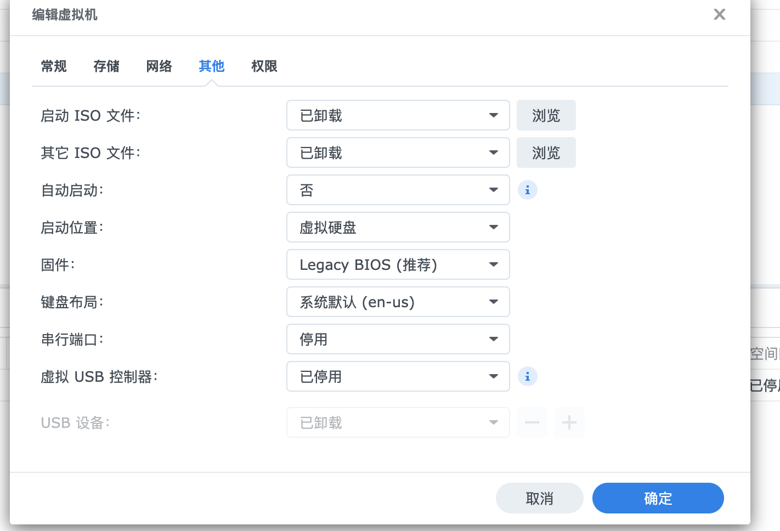780x531 pixels.
Task: Confirm changes with the 确定 button
Action: click(658, 498)
